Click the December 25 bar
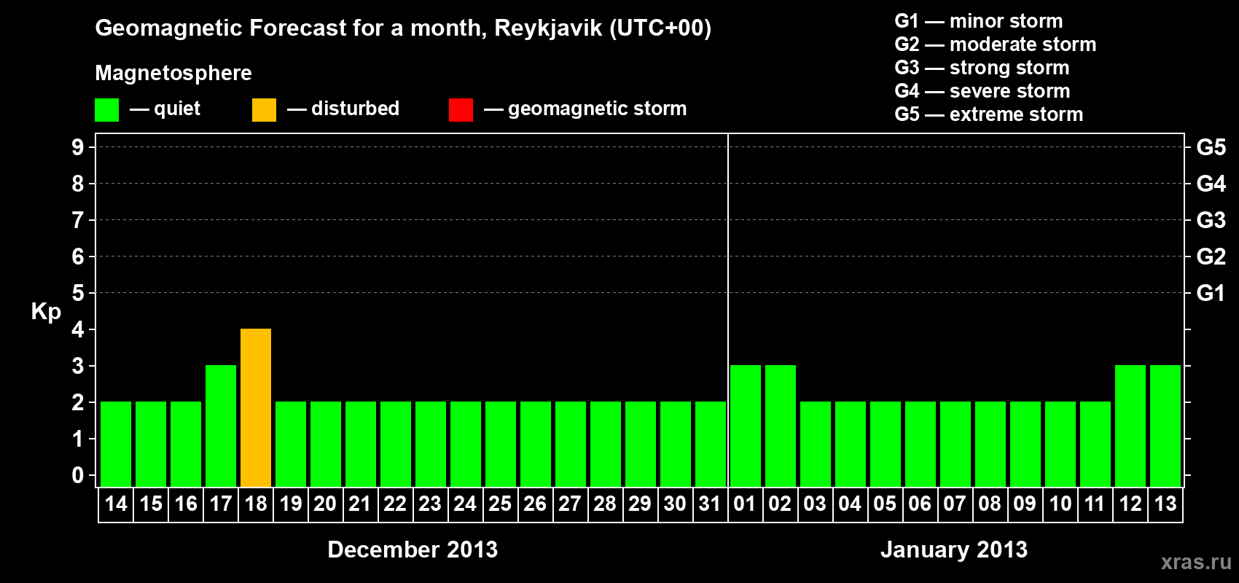This screenshot has width=1239, height=583. point(501,444)
